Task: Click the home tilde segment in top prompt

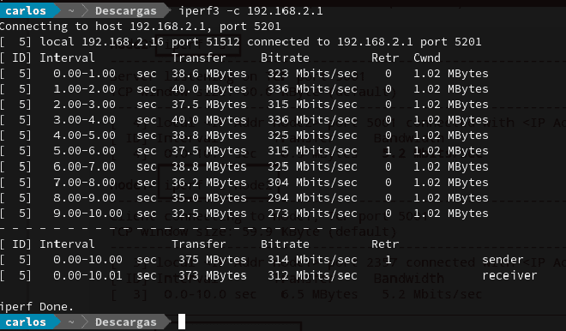Action: [71, 11]
